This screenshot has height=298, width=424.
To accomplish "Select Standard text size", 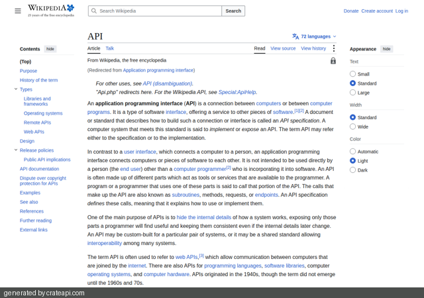I will pyautogui.click(x=352, y=83).
